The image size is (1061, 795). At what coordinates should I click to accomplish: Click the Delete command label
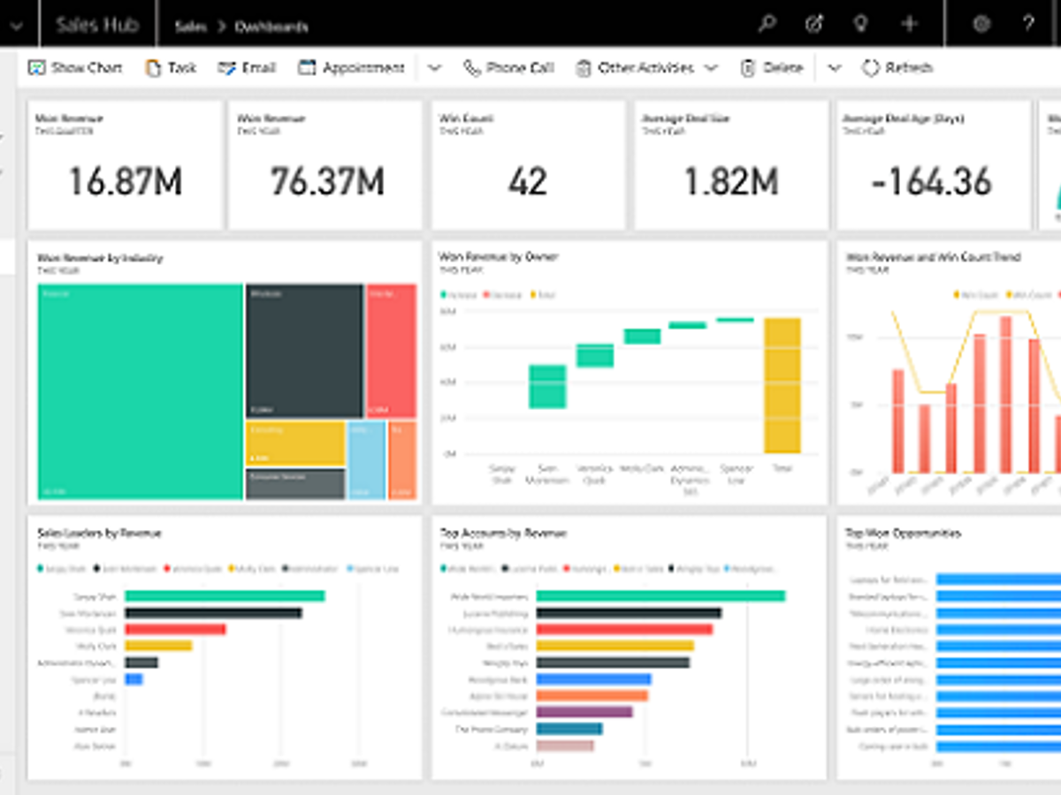tap(783, 68)
